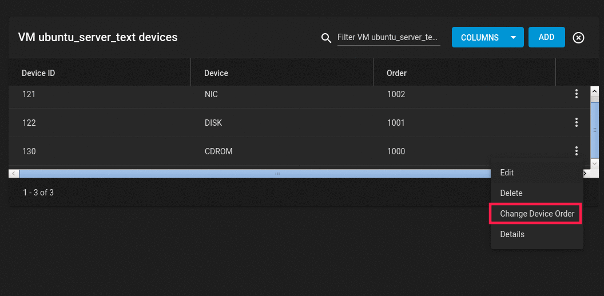Click three-dot menu for CDROM device row

[577, 151]
